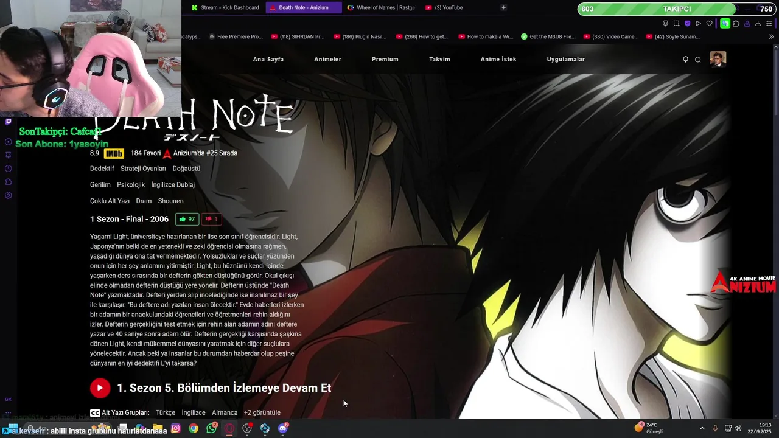
Task: Click the Psikolojik genre tag
Action: point(131,184)
